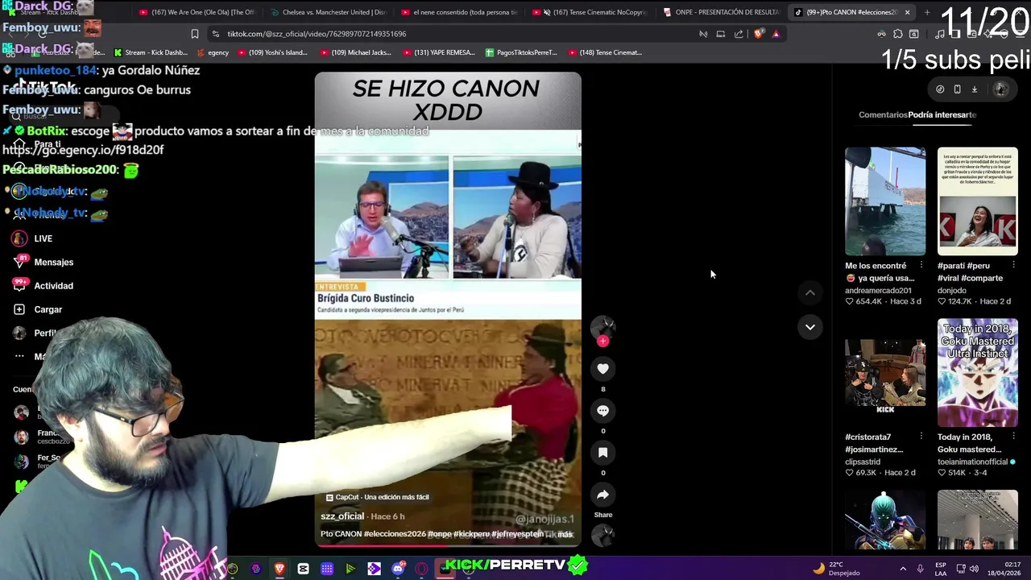This screenshot has height=580, width=1031.
Task: Click the download icon in TikTok top bar
Action: pos(974,89)
